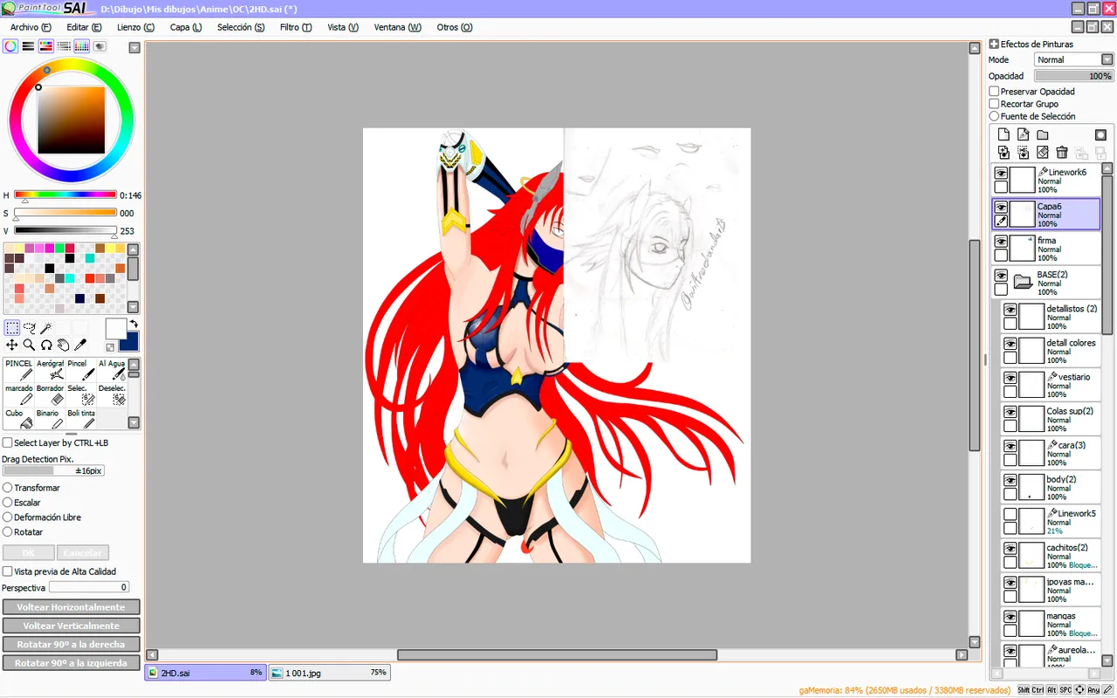Click Rotatar 90° a la izquierda button

pos(71,663)
